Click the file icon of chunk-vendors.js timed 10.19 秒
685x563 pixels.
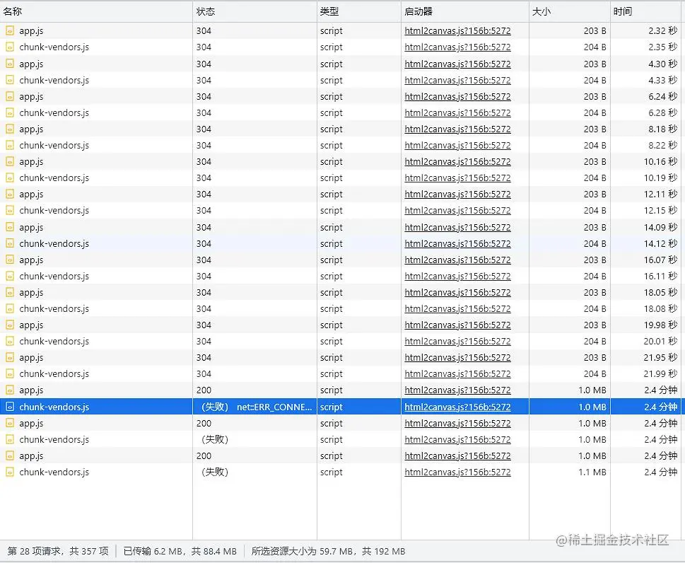click(x=10, y=178)
